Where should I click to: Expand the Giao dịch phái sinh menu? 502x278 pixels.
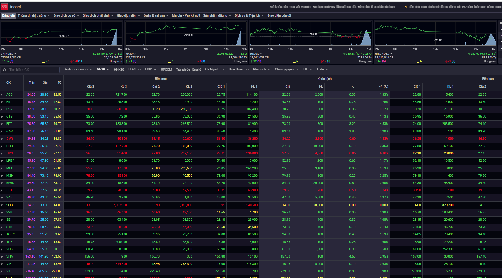pos(98,16)
